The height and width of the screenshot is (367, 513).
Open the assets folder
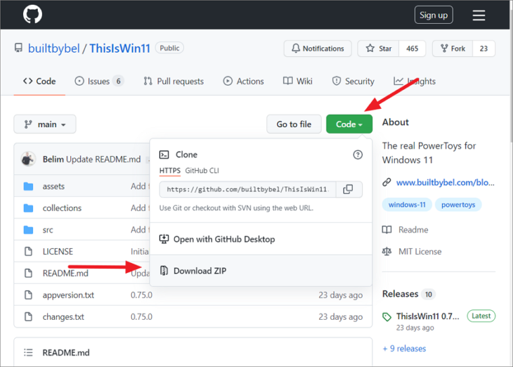(x=53, y=186)
